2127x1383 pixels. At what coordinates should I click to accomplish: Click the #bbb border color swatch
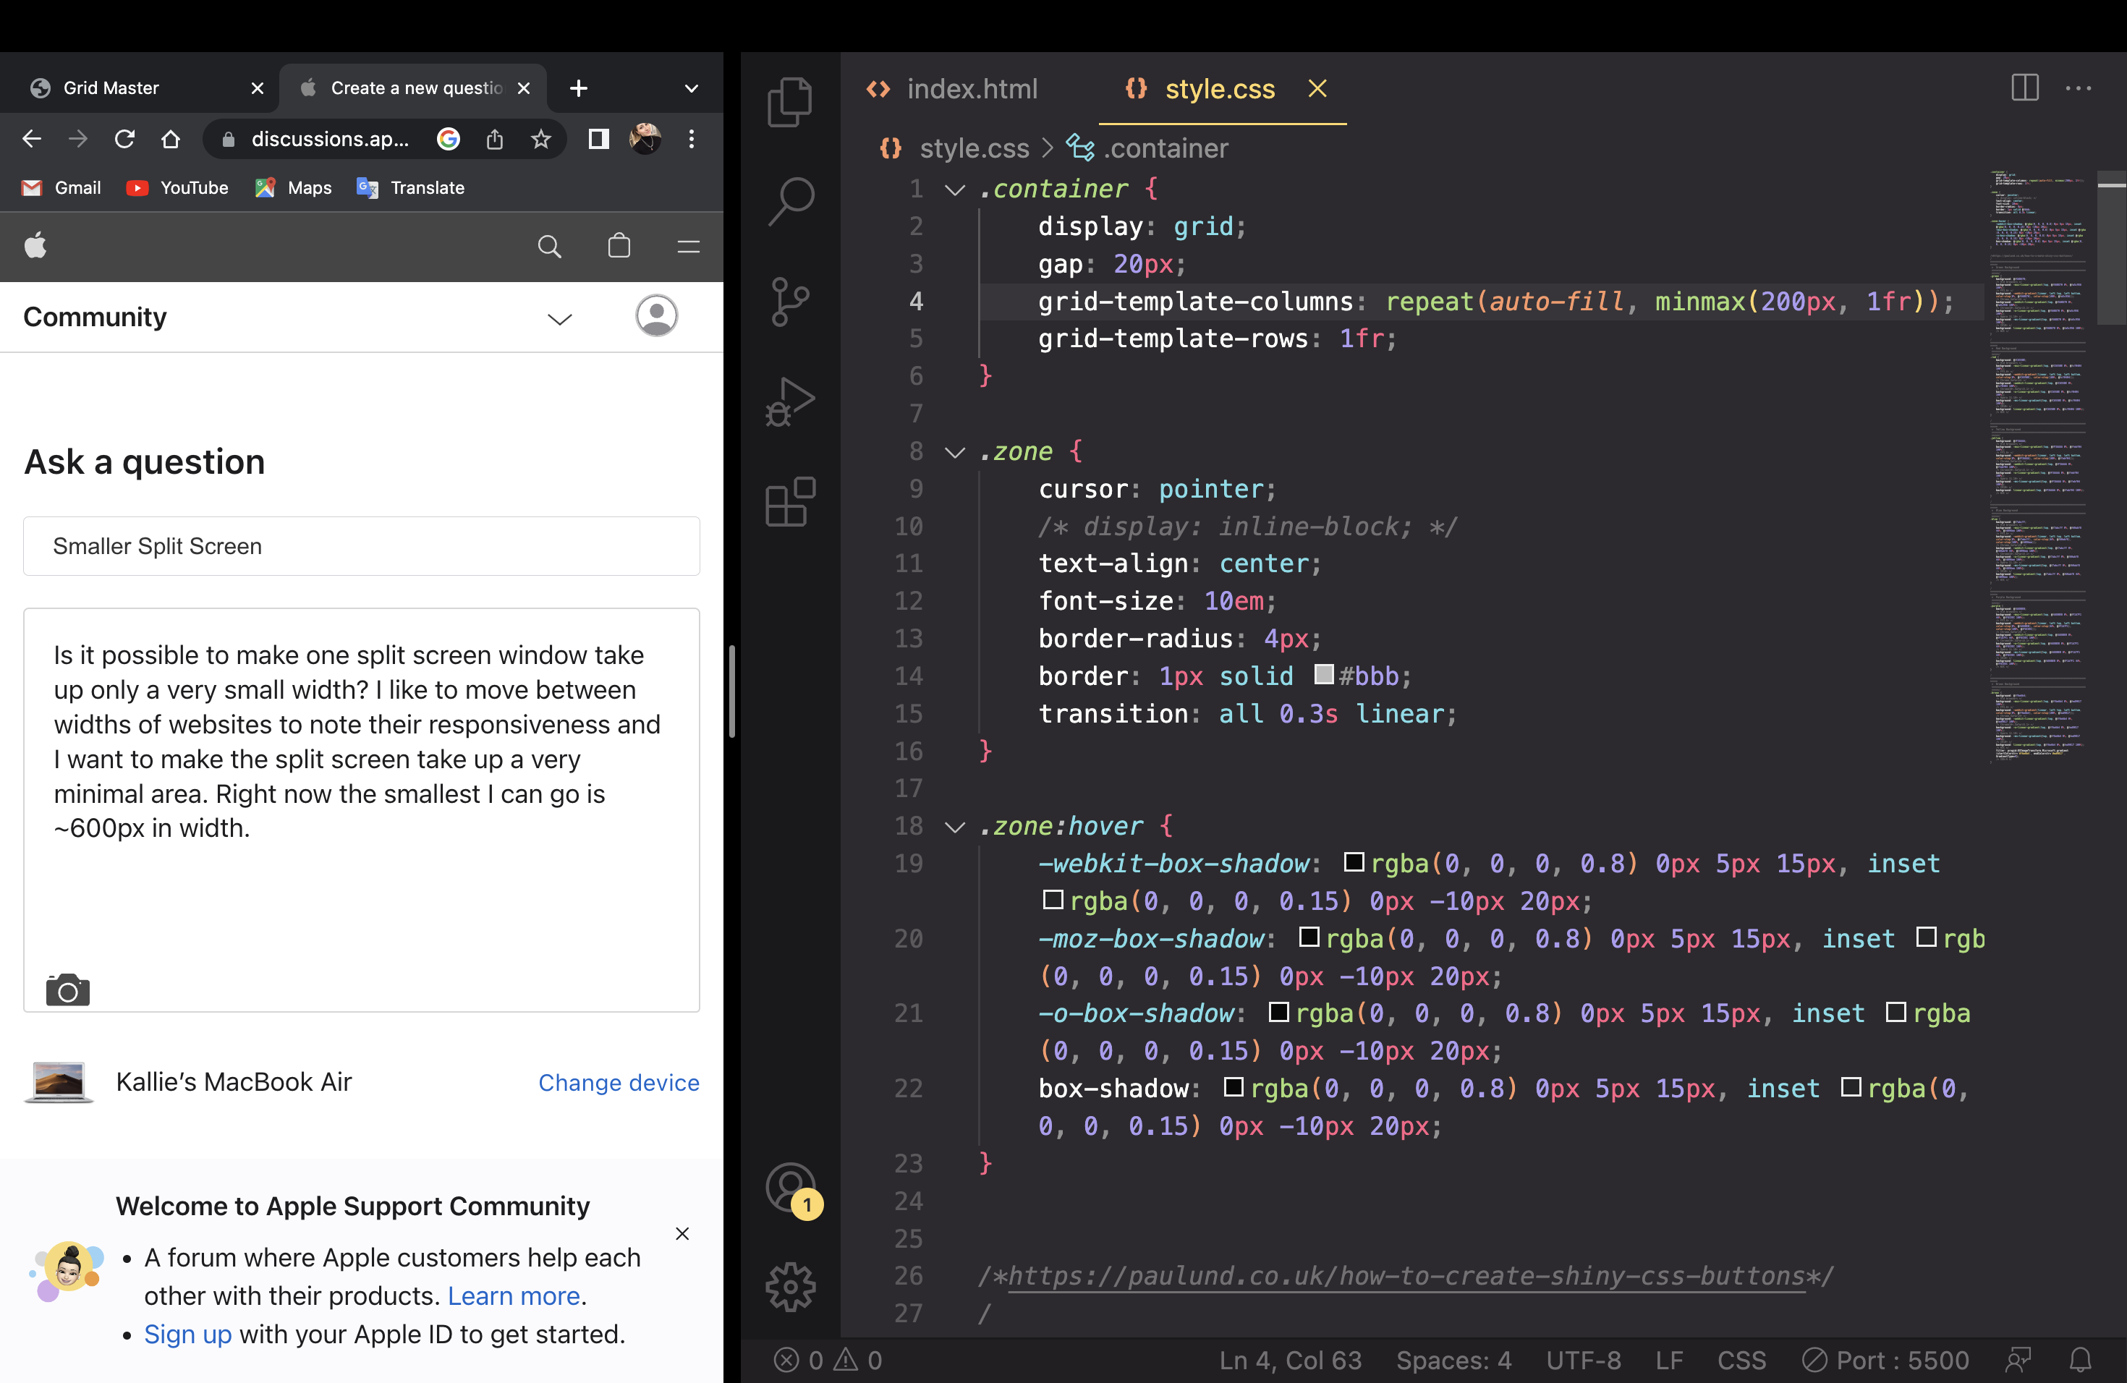1323,675
